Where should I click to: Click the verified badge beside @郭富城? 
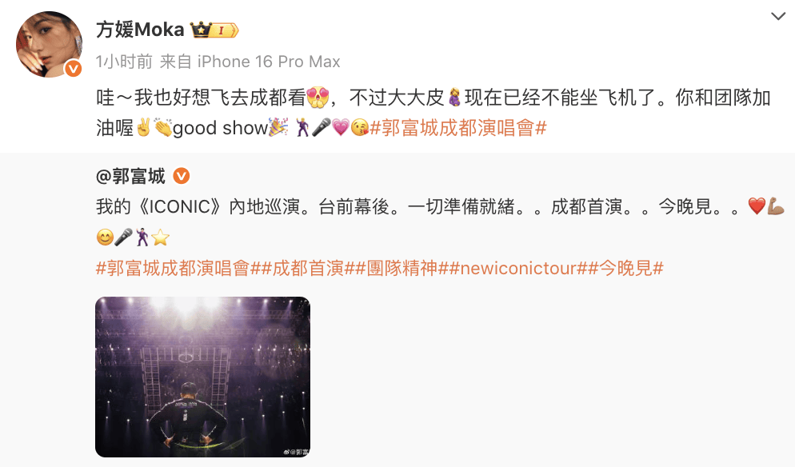pyautogui.click(x=182, y=176)
